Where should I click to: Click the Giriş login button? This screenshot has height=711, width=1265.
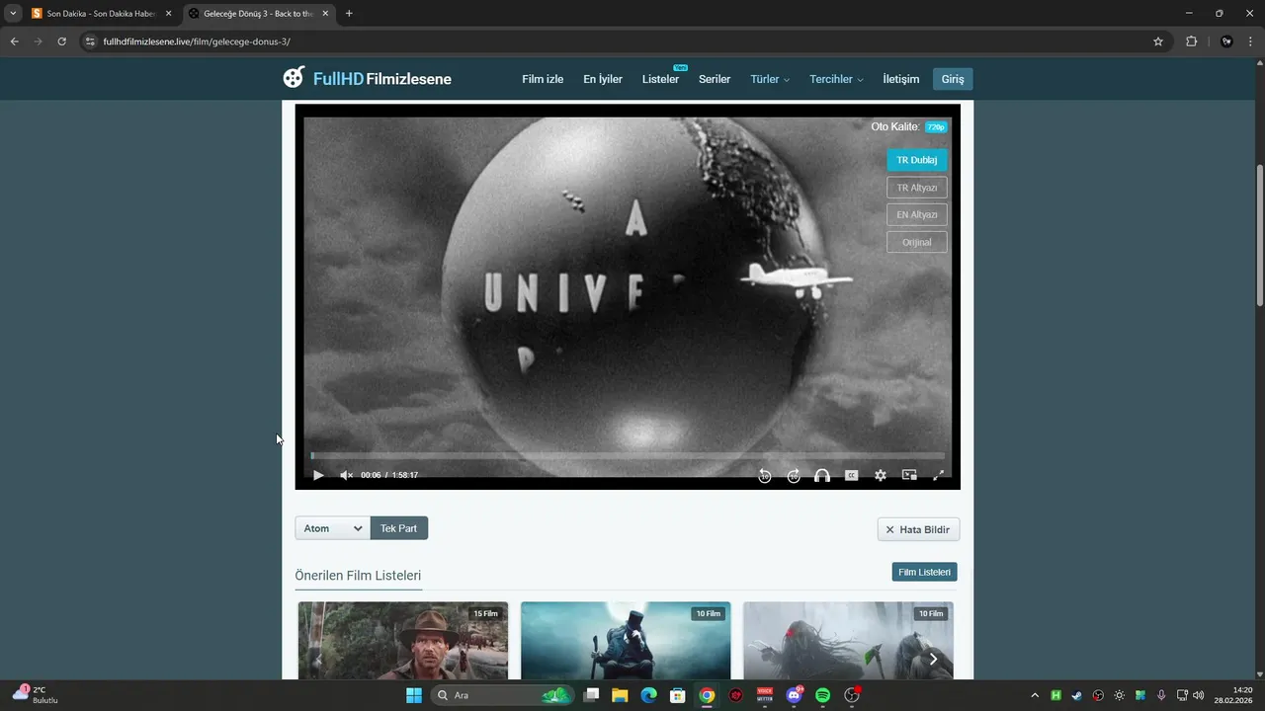(x=953, y=79)
